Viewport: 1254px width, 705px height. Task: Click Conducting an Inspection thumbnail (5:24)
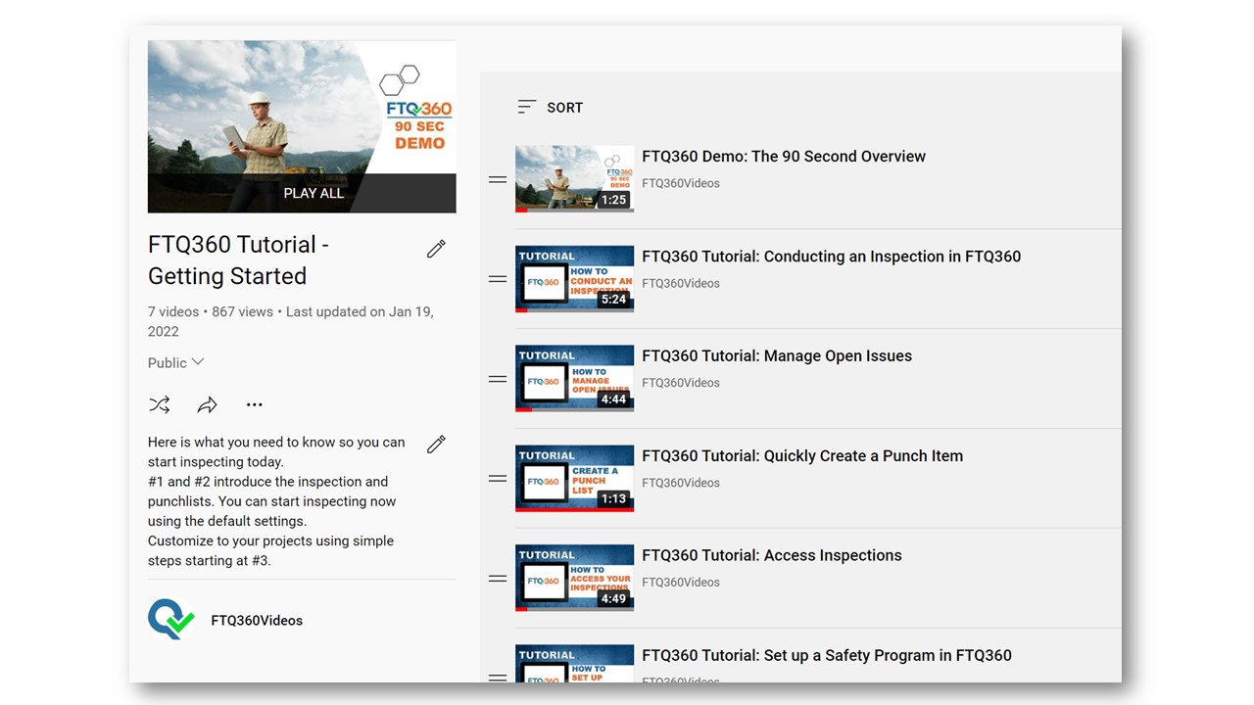[574, 279]
